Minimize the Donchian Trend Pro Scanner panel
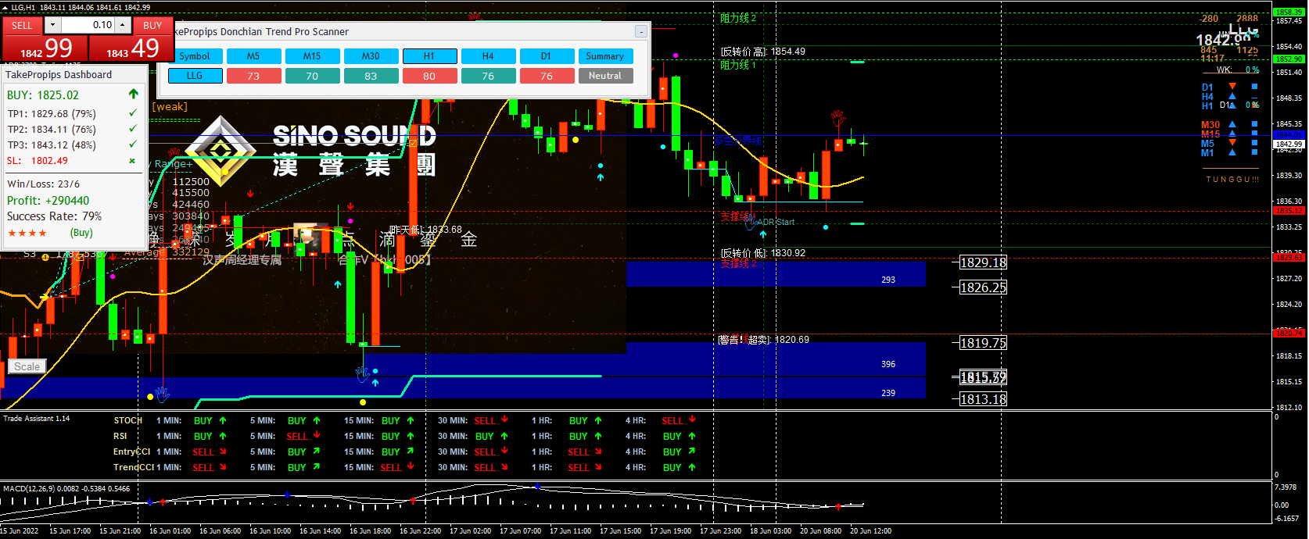Viewport: 1309px width, 539px height. click(641, 31)
